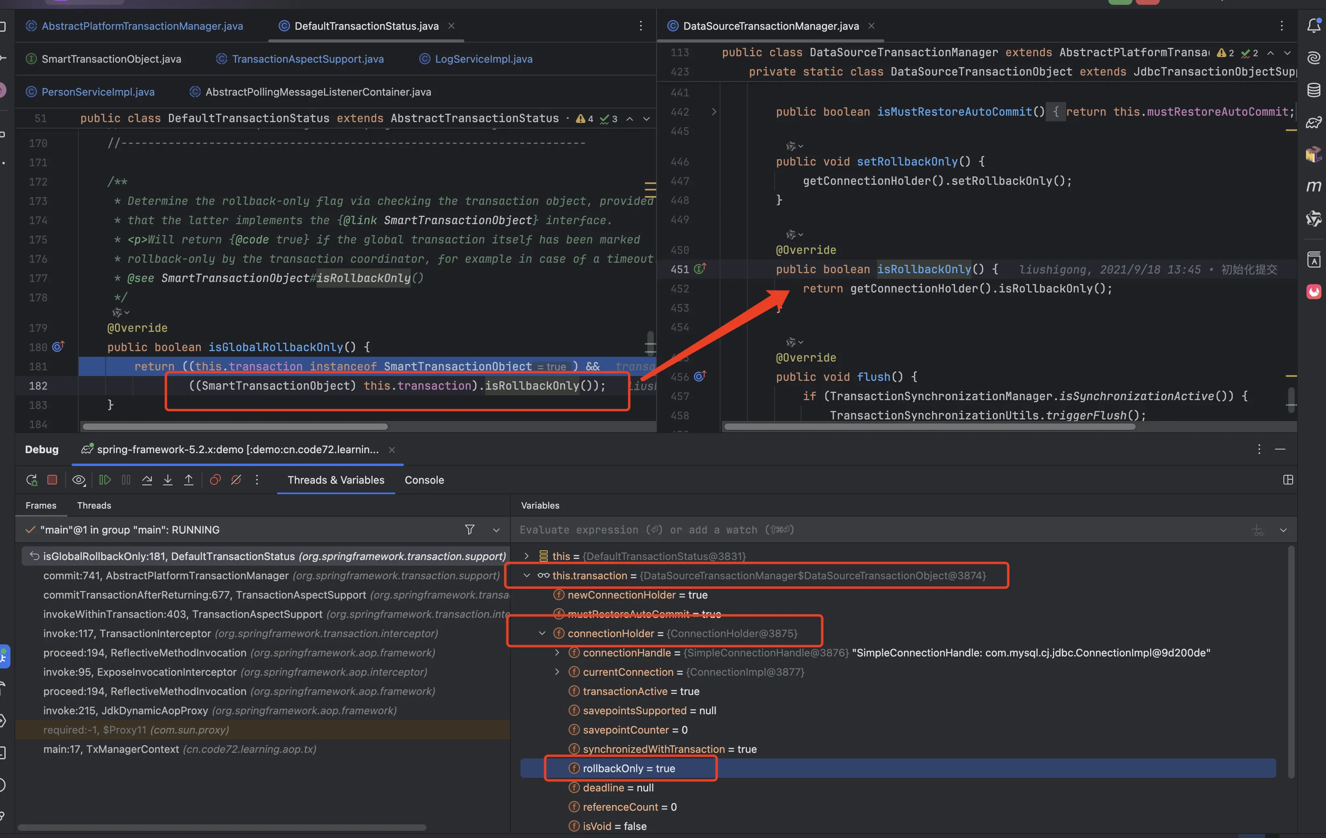Open Notifications bell in right sidebar
This screenshot has height=838, width=1326.
pos(1313,25)
